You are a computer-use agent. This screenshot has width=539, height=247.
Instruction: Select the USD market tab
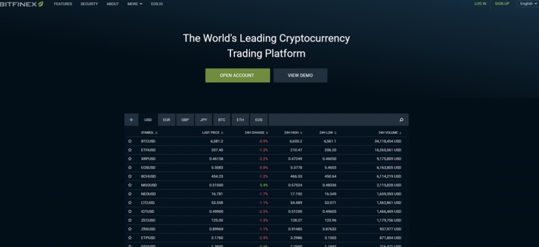(148, 120)
